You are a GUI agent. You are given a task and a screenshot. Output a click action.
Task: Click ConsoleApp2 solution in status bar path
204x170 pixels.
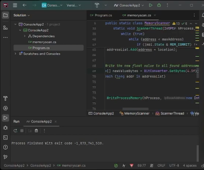(14, 165)
